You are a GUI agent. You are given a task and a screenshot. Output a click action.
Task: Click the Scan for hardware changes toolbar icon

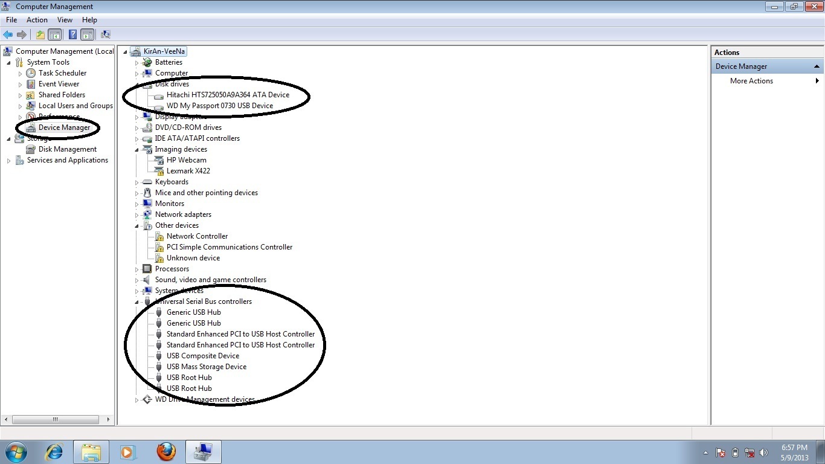[x=106, y=34]
